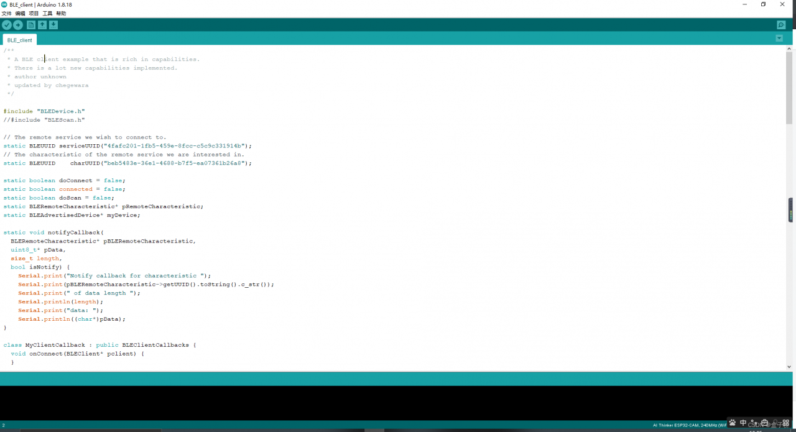
Task: Minimize the Arduino window
Action: 745,4
